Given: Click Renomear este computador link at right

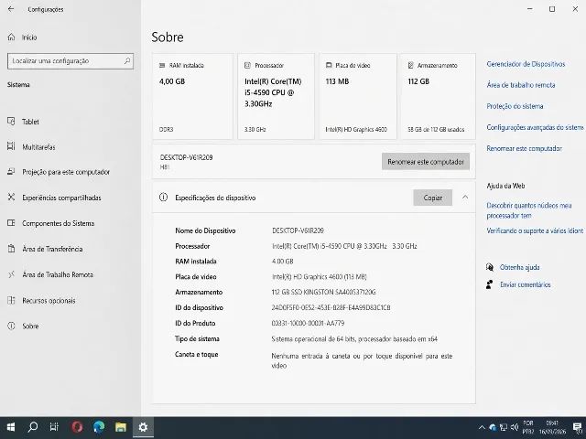Looking at the screenshot, I should (x=524, y=148).
